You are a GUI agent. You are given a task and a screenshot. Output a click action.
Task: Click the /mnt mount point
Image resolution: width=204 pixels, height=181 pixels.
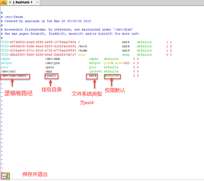click(49, 72)
